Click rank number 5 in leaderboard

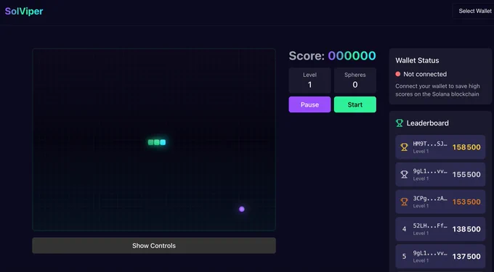click(x=404, y=256)
